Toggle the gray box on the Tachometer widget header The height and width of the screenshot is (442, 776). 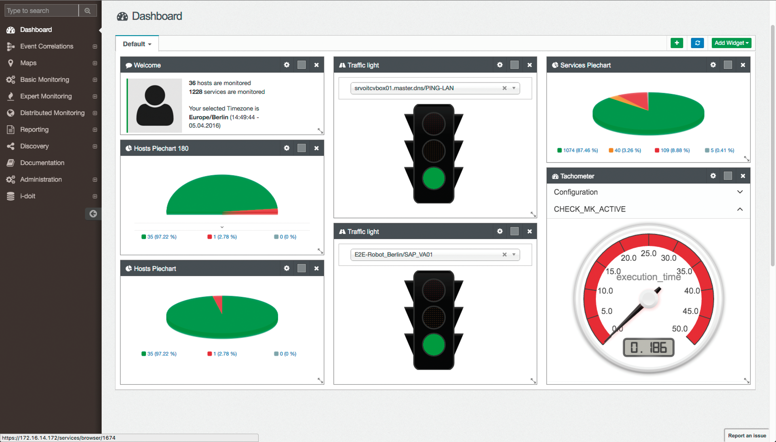(728, 176)
